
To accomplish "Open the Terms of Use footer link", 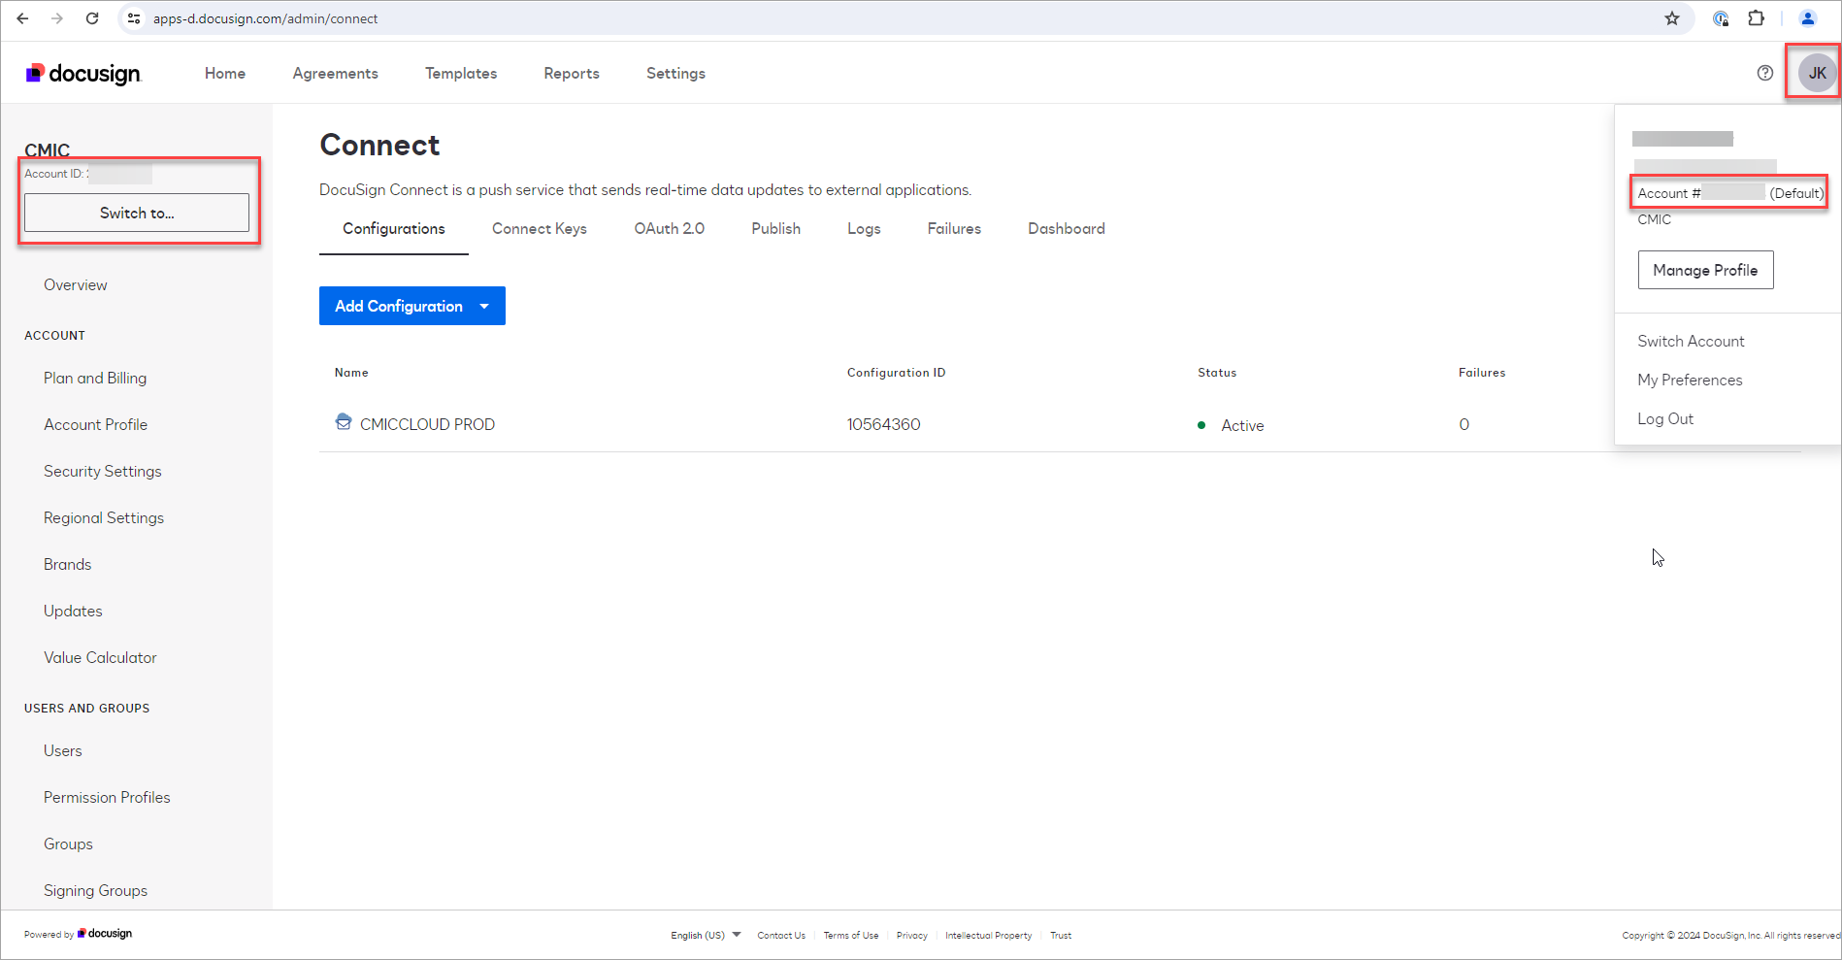I will 851,936.
